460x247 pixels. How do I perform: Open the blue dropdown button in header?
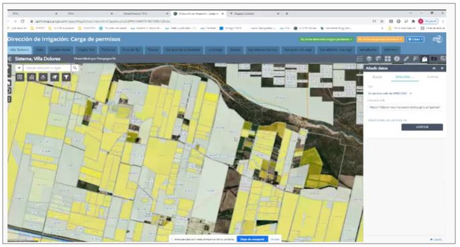coord(415,40)
